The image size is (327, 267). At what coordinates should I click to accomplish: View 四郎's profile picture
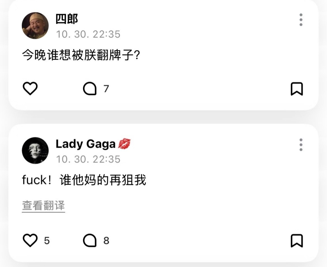click(x=35, y=25)
